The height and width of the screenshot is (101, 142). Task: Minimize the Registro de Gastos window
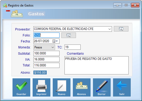click(117, 5)
